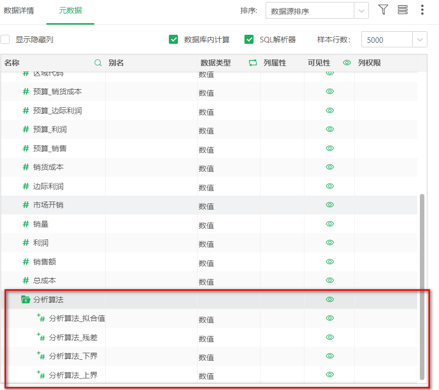Screen dimensions: 439x390
Task: Switch to the 数据详情 tab
Action: click(x=19, y=11)
